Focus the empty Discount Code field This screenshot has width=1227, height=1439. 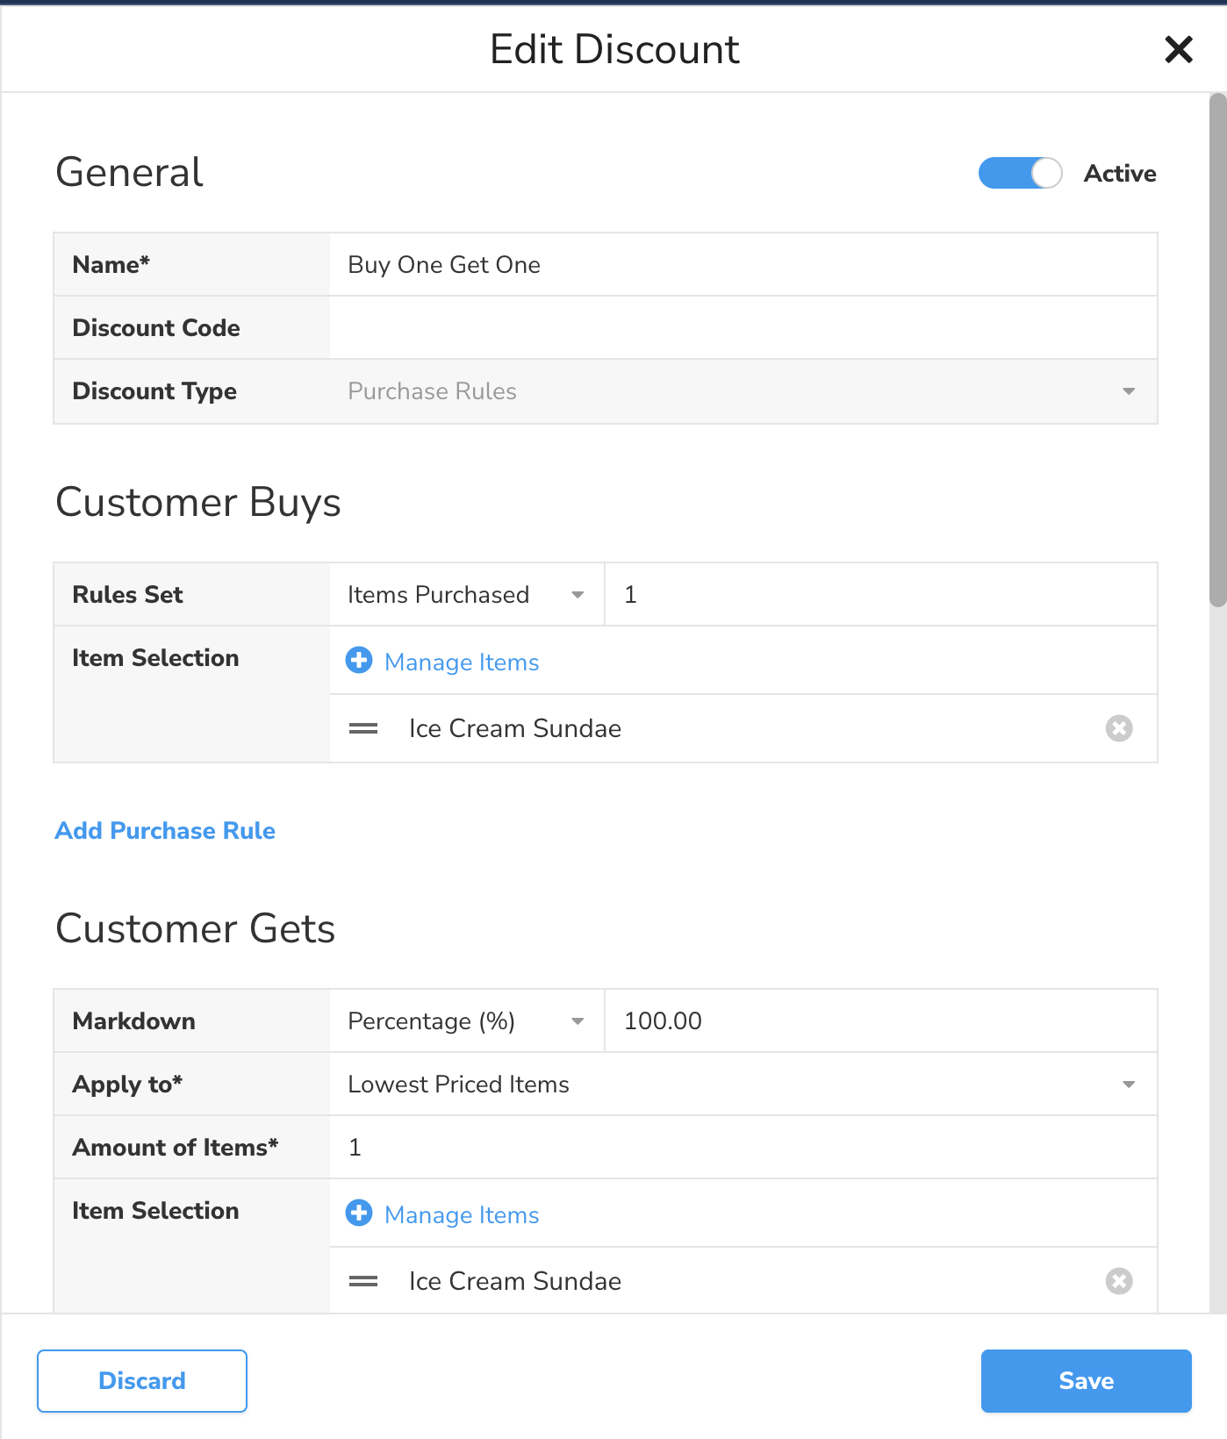pyautogui.click(x=743, y=328)
